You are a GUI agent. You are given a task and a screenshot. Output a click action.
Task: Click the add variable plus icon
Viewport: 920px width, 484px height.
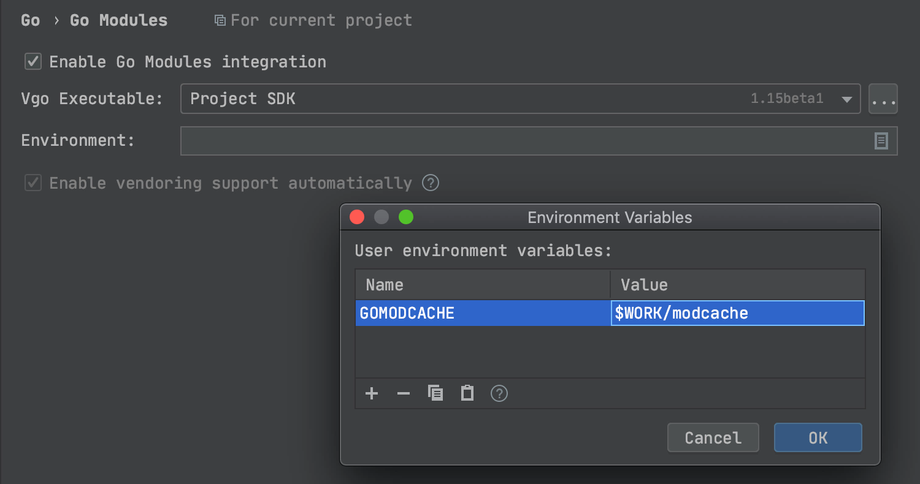[372, 393]
